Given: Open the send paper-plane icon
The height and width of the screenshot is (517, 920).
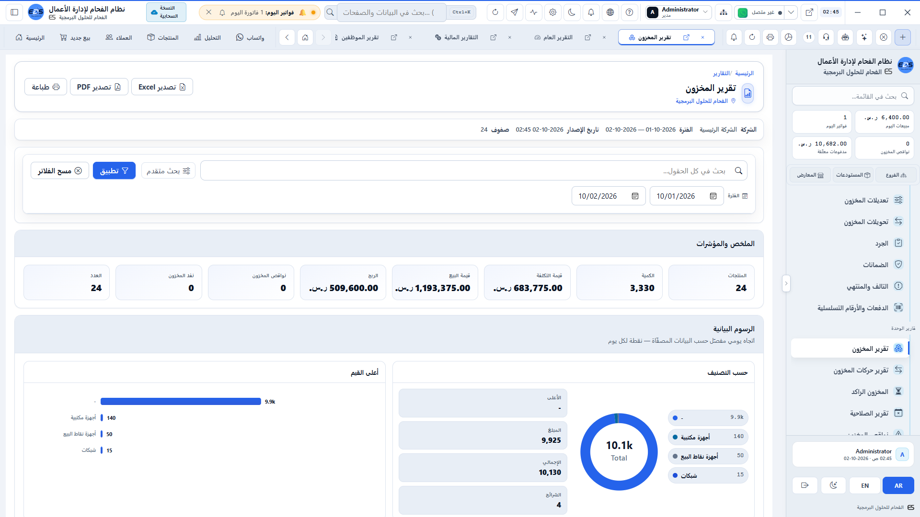Looking at the screenshot, I should pos(514,12).
